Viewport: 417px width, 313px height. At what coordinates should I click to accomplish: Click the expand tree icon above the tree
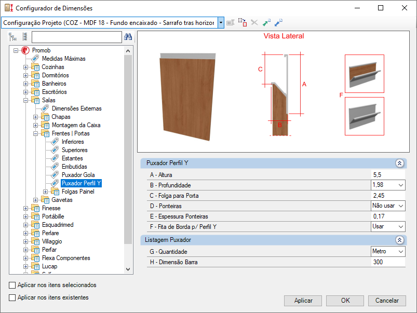point(13,37)
